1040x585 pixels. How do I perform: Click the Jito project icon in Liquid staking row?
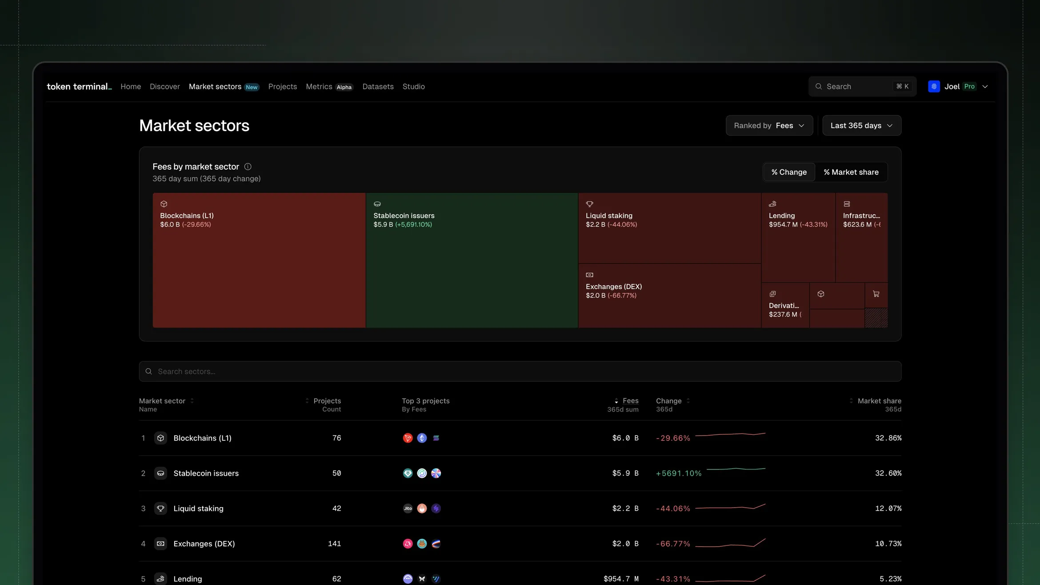408,508
